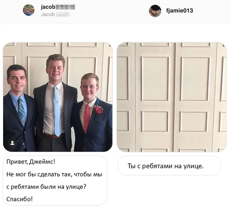
Task: Click the blurred part of jacob's username
Action: point(65,7)
